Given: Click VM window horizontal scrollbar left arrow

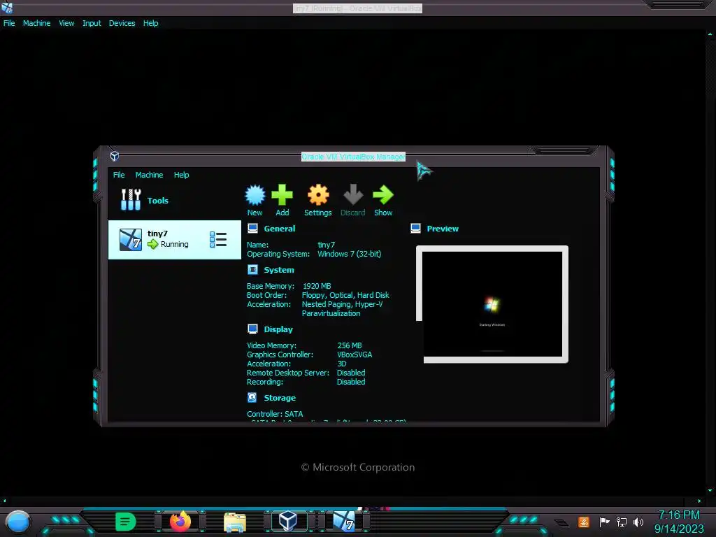Looking at the screenshot, I should (5, 501).
